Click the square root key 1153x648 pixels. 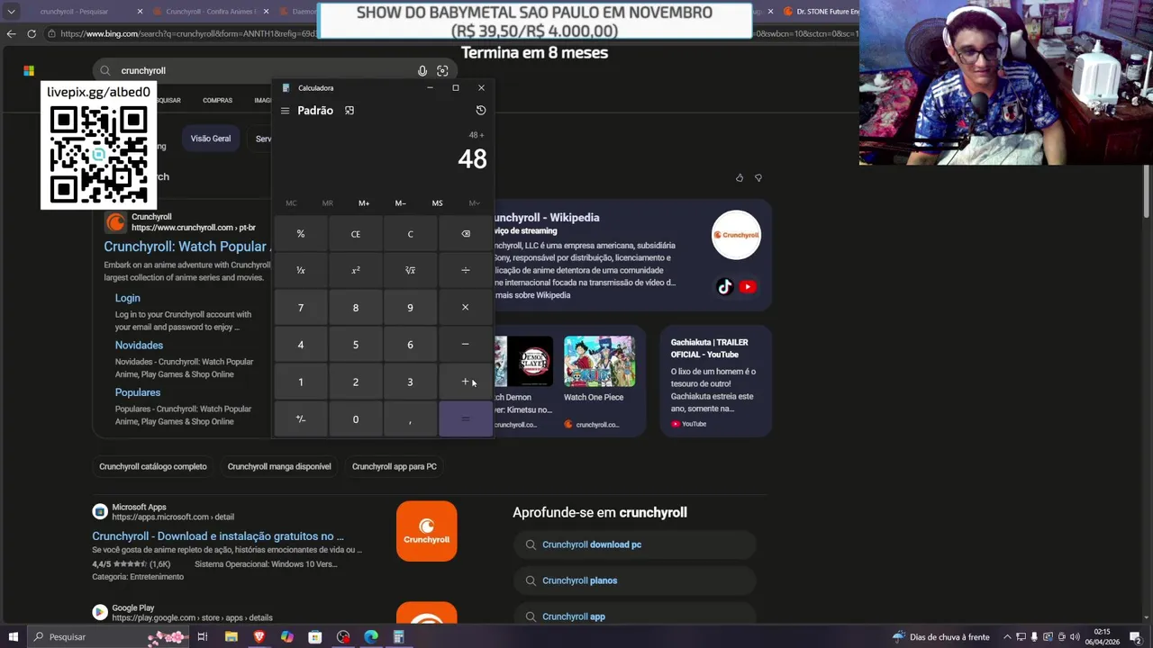point(410,271)
